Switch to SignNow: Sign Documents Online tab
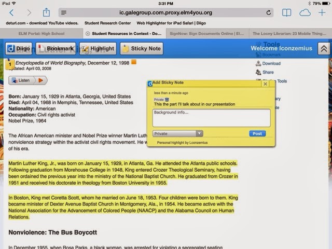This screenshot has width=332, height=249. pyautogui.click(x=207, y=34)
